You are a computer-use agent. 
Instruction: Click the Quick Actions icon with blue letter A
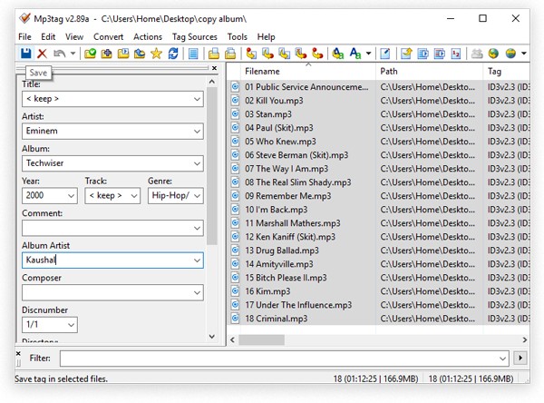click(x=355, y=54)
